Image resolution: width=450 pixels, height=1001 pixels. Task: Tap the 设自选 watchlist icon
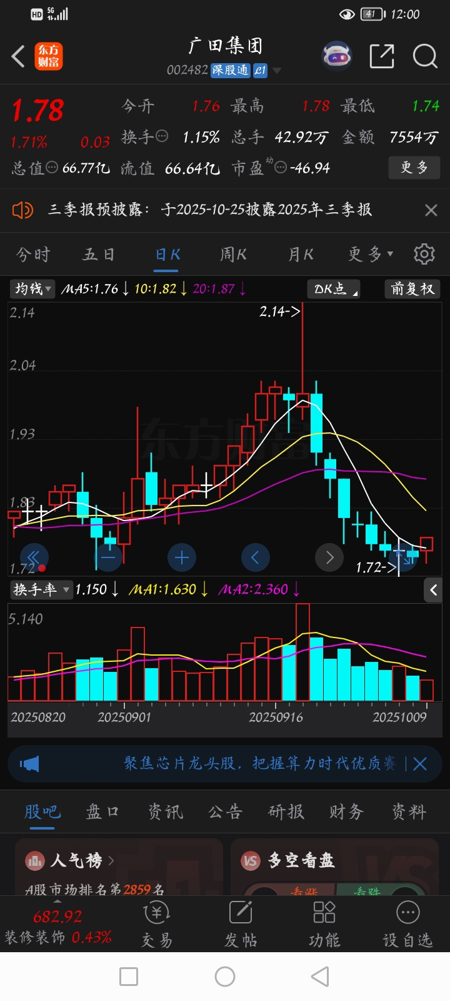pyautogui.click(x=407, y=925)
